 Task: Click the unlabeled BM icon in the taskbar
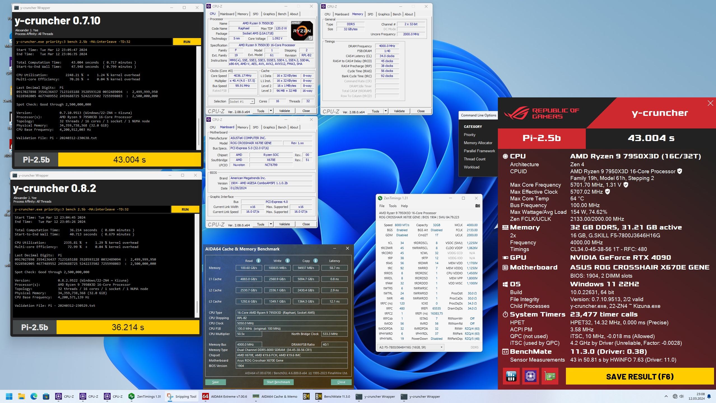tap(306, 396)
